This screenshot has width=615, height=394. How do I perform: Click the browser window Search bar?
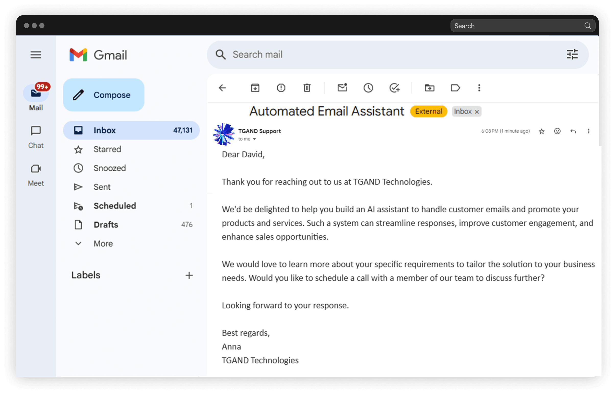pos(523,26)
